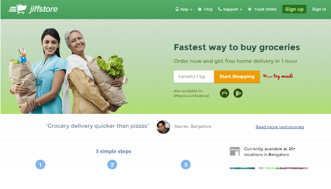Expand the Support dropdown menu
Image resolution: width=331 pixels, height=189 pixels.
point(230,9)
